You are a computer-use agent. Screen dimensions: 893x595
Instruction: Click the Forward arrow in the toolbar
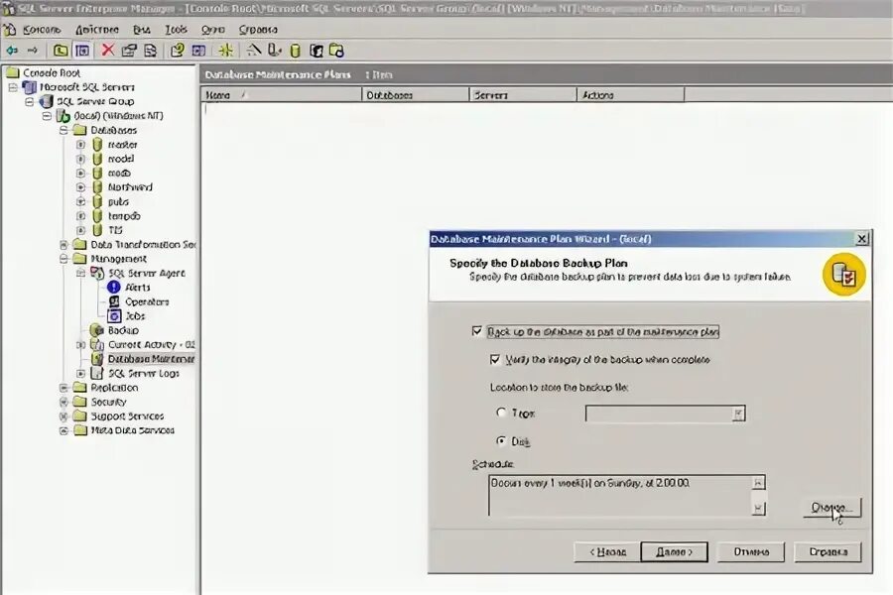pos(33,51)
